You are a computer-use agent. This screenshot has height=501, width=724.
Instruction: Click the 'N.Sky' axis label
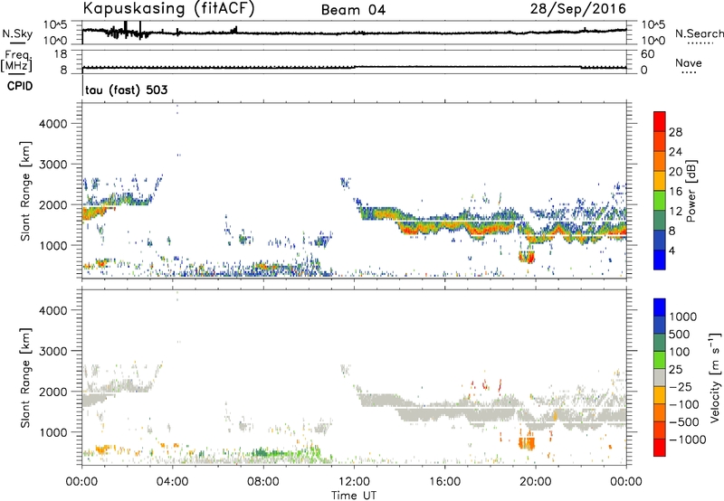click(17, 33)
